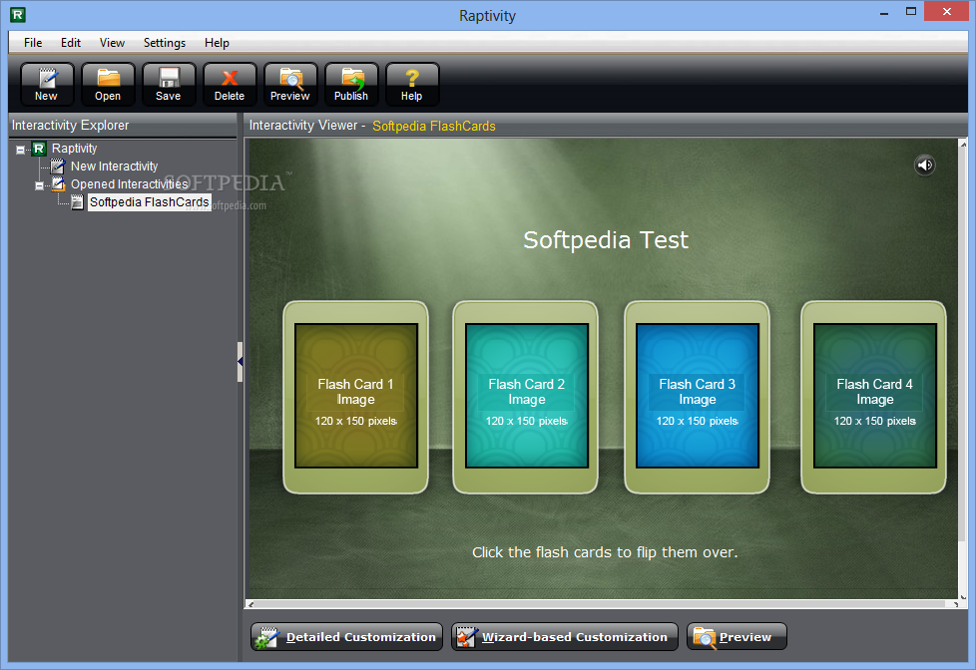Click the Help toolbar button

tap(411, 84)
